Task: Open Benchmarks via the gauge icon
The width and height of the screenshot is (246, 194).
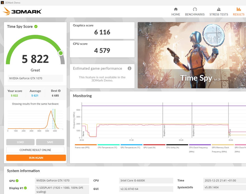Action: pyautogui.click(x=195, y=9)
